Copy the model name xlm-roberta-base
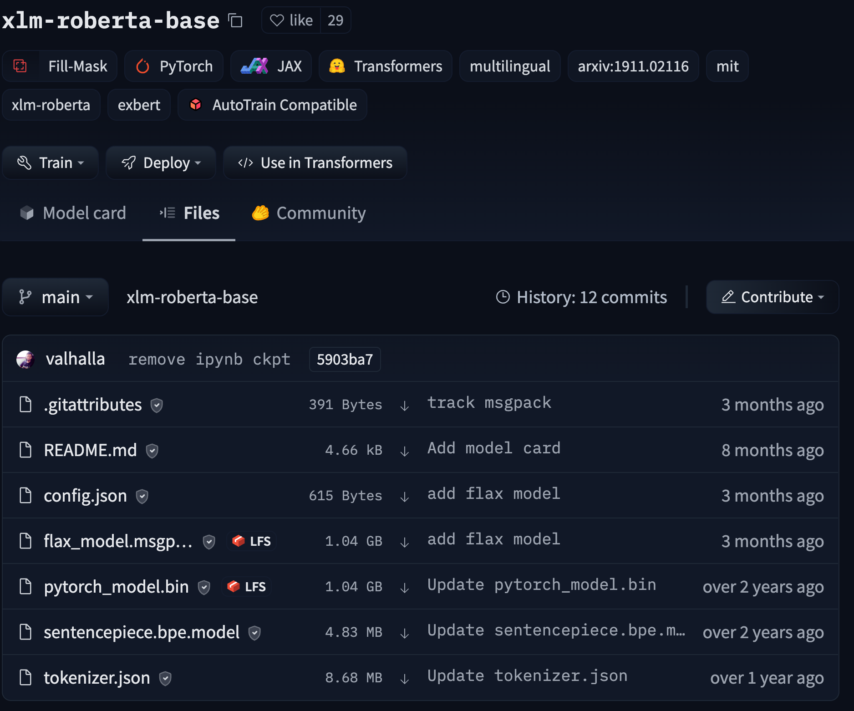 click(x=235, y=21)
